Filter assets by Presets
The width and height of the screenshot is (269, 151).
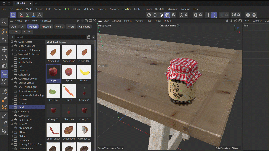click(x=27, y=32)
